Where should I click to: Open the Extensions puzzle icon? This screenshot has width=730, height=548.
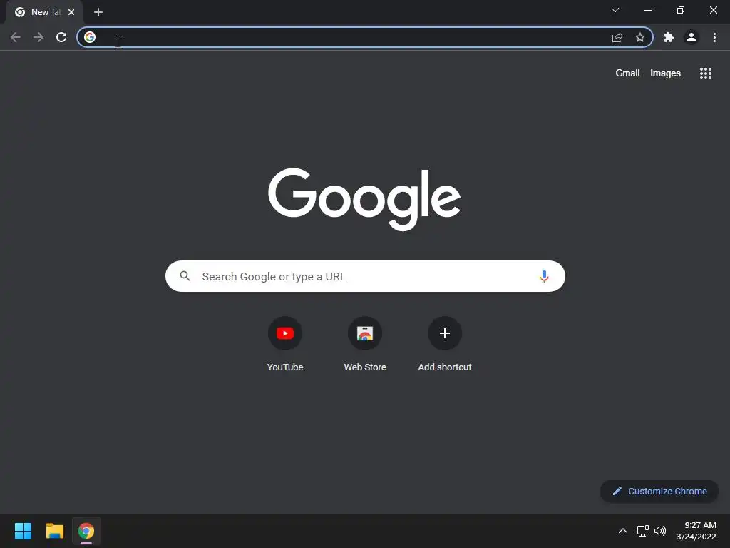(669, 37)
